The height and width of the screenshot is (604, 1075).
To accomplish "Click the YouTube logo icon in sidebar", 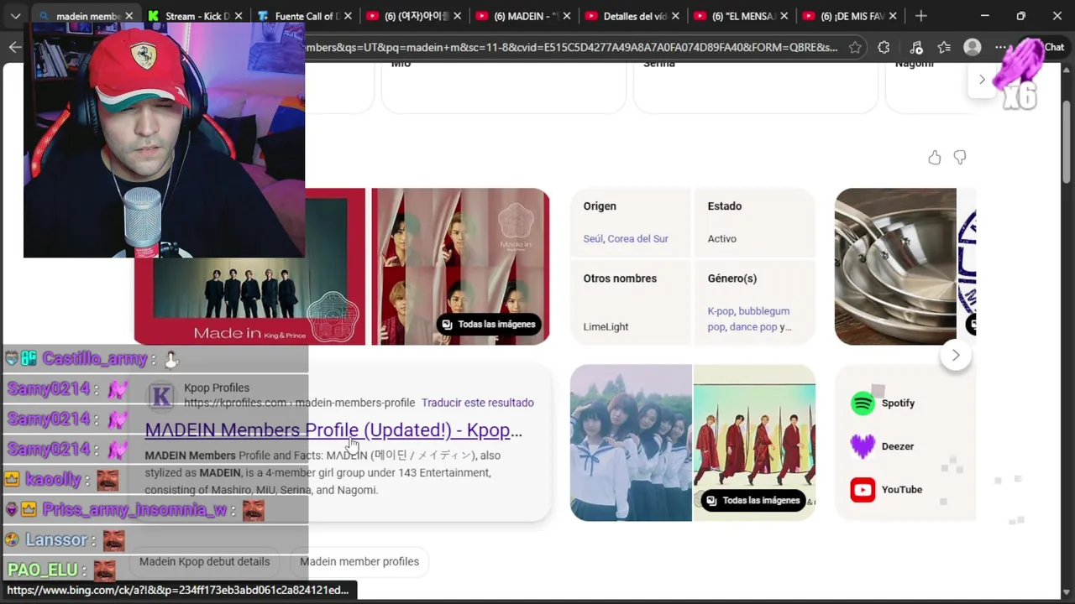I will coord(863,490).
